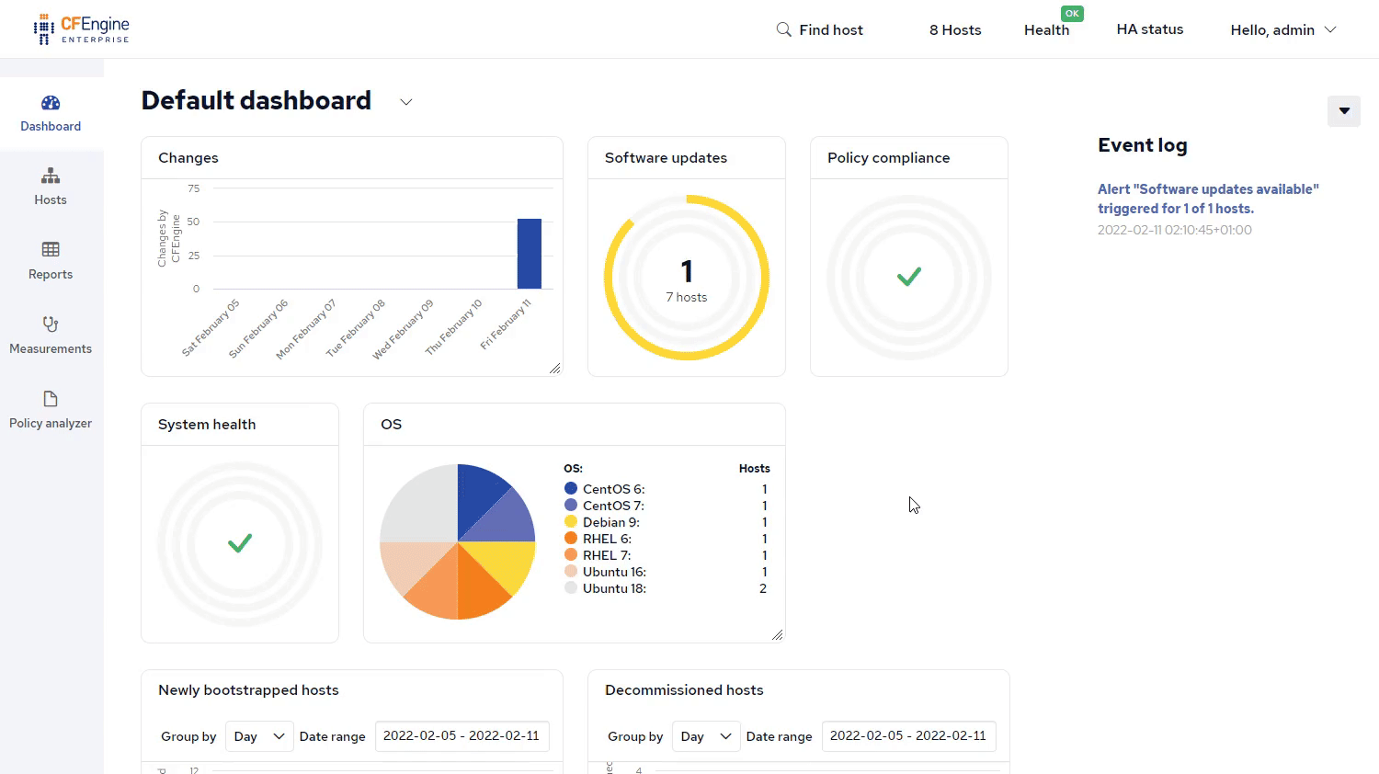Open Group by Day dropdown for Newly bootstrapped hosts

tap(258, 736)
